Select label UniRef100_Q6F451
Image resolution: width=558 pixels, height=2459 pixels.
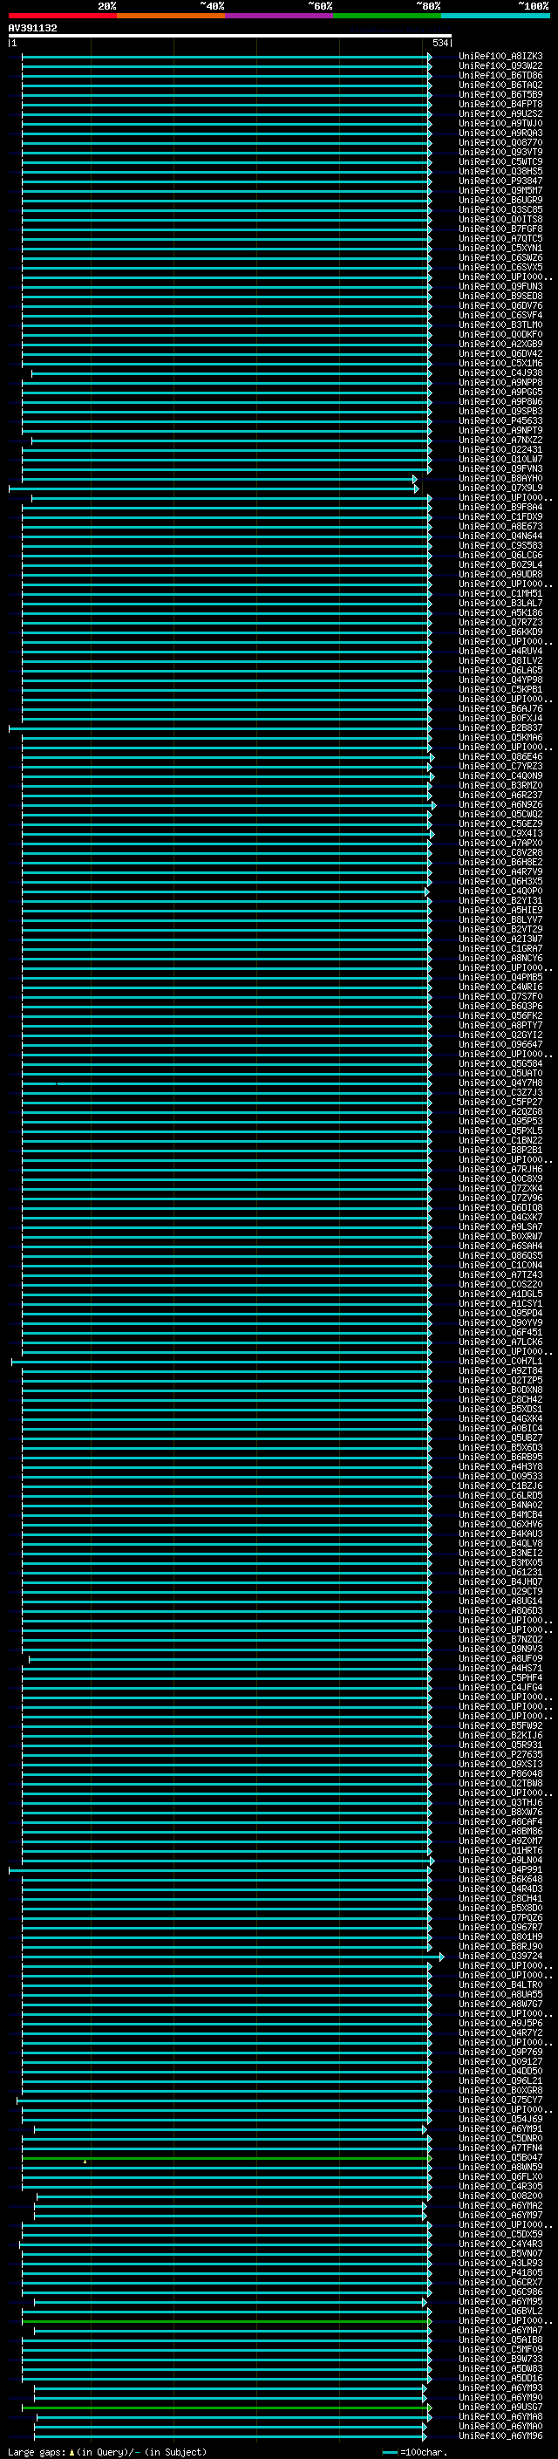pyautogui.click(x=500, y=1333)
